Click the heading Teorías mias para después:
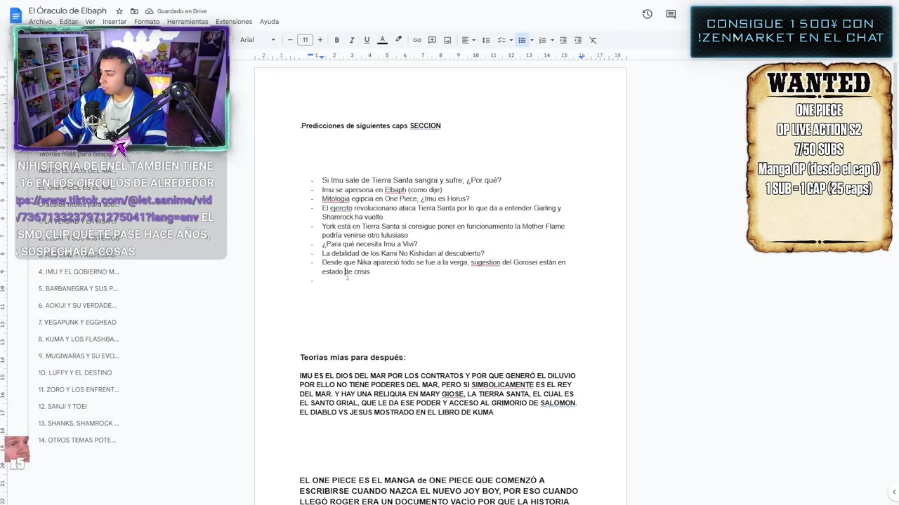Image resolution: width=899 pixels, height=505 pixels. pyautogui.click(x=353, y=357)
